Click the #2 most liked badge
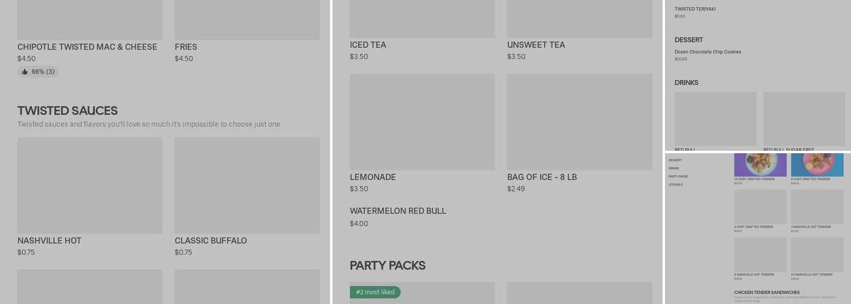851x304 pixels. [375, 292]
